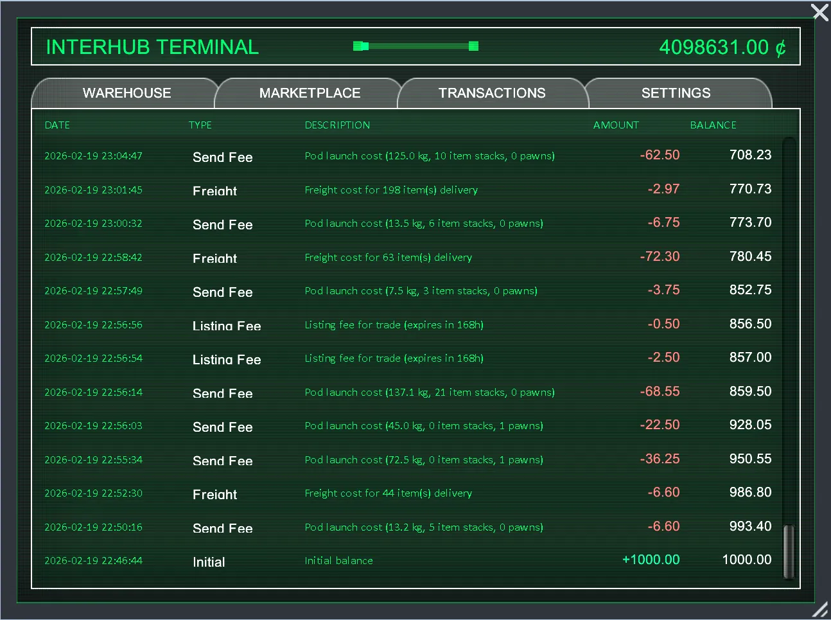Click the Interhub Terminal title text

[x=152, y=48]
